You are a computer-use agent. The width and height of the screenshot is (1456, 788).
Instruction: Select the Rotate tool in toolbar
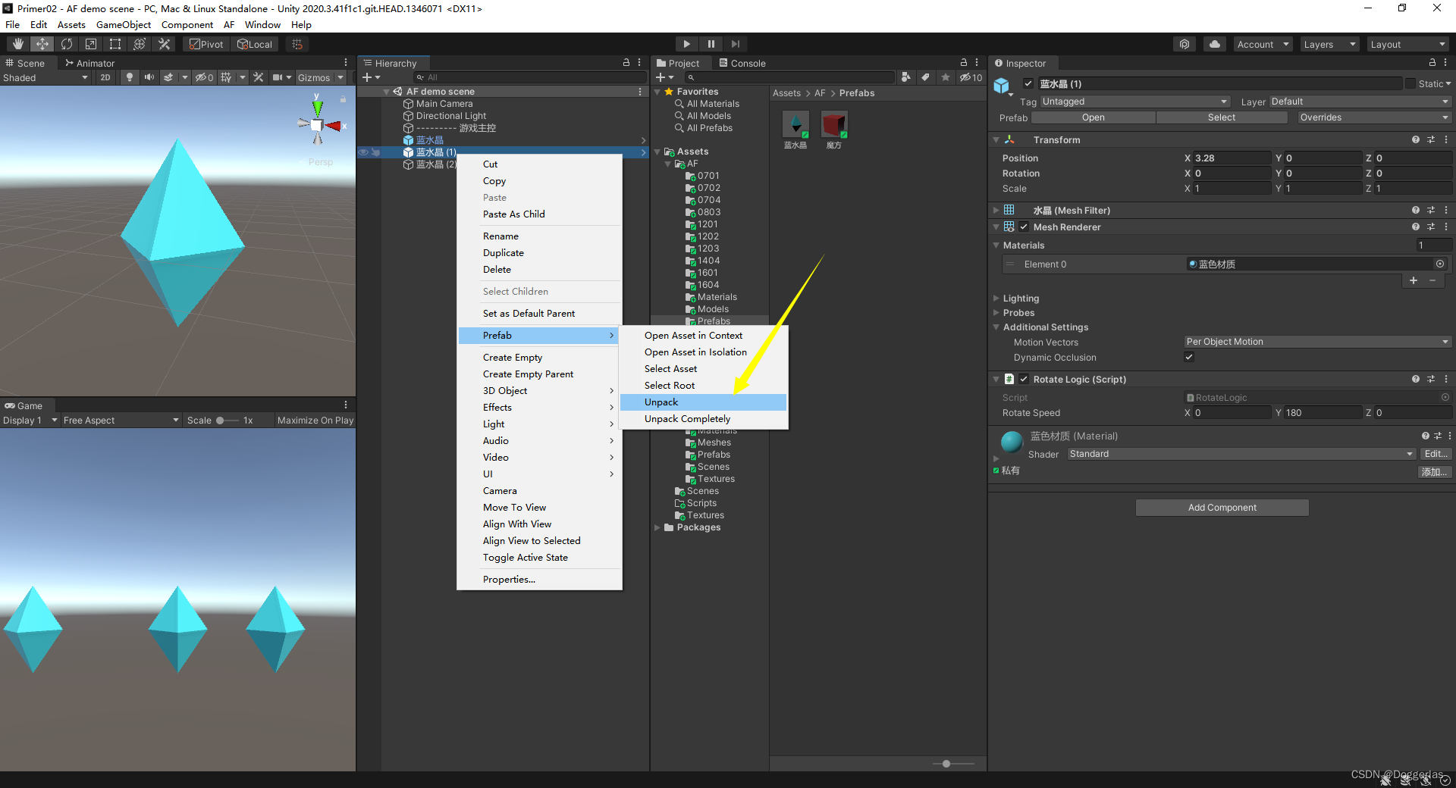coord(67,44)
